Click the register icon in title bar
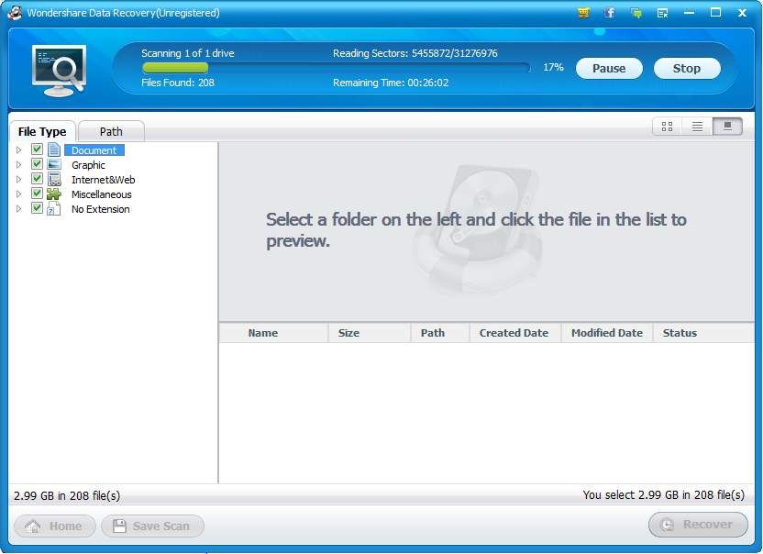This screenshot has height=554, width=763. (x=662, y=13)
